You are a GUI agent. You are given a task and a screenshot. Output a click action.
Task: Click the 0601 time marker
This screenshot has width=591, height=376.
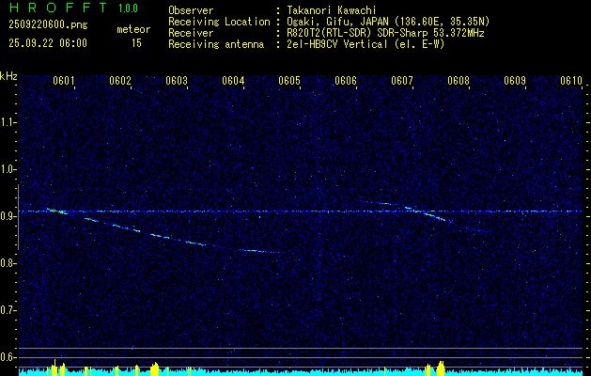coord(64,81)
